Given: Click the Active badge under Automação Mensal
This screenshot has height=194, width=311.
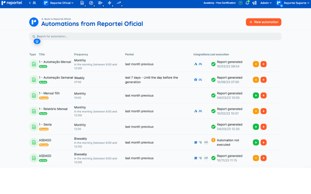Looking at the screenshot, I should click(43, 67).
